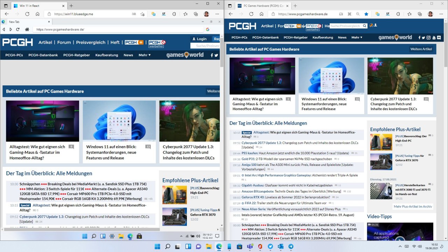Add favorite star in left Edge address bar

point(142,14)
